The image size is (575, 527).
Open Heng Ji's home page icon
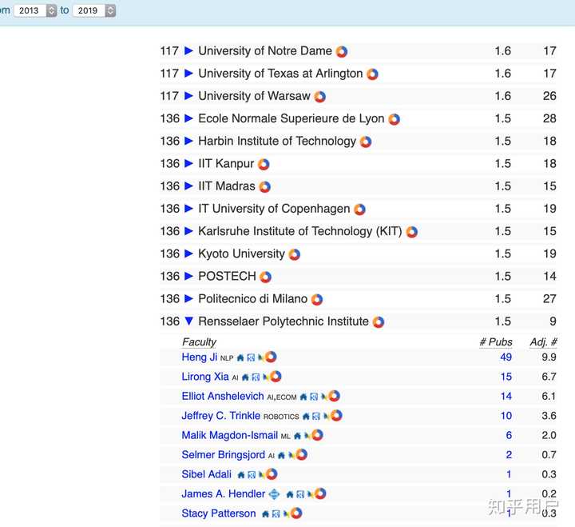[240, 357]
